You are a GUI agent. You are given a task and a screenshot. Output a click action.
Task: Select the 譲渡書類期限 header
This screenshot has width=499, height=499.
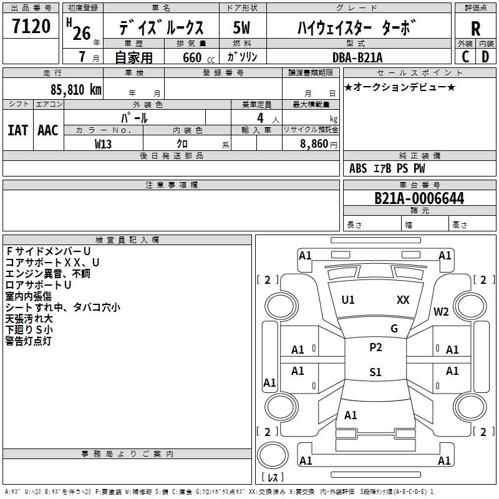click(x=311, y=72)
